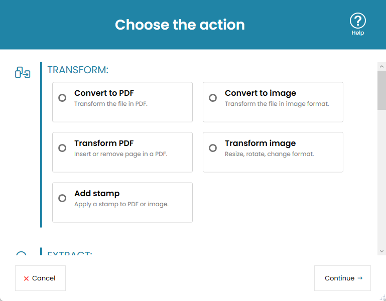Click the scrollbar up arrow
This screenshot has width=386, height=301.
381,66
